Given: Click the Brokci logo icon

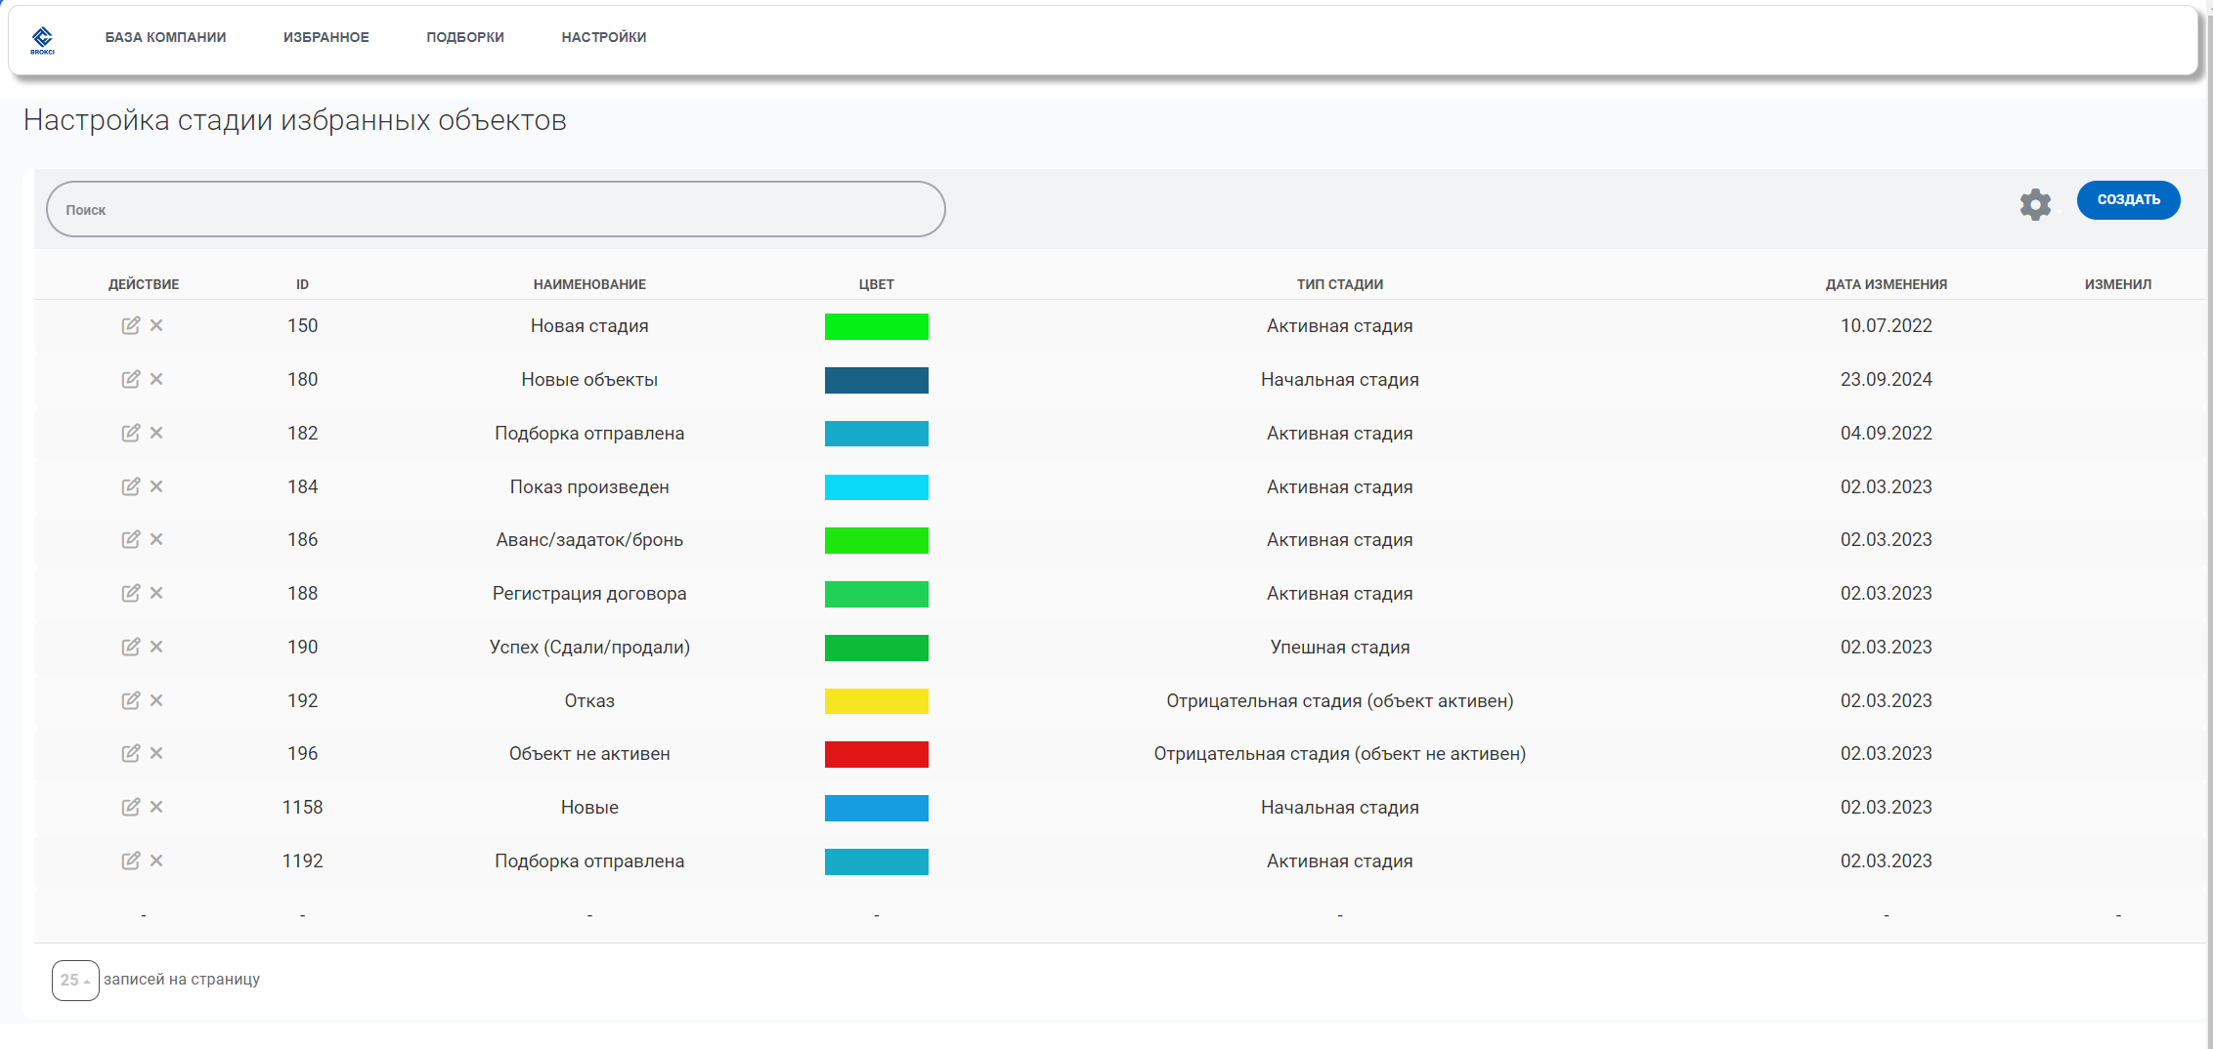Looking at the screenshot, I should click(42, 39).
